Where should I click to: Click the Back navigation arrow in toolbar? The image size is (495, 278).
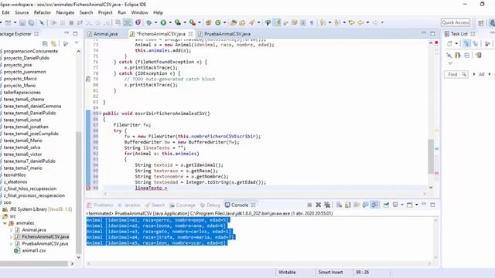(360, 22)
